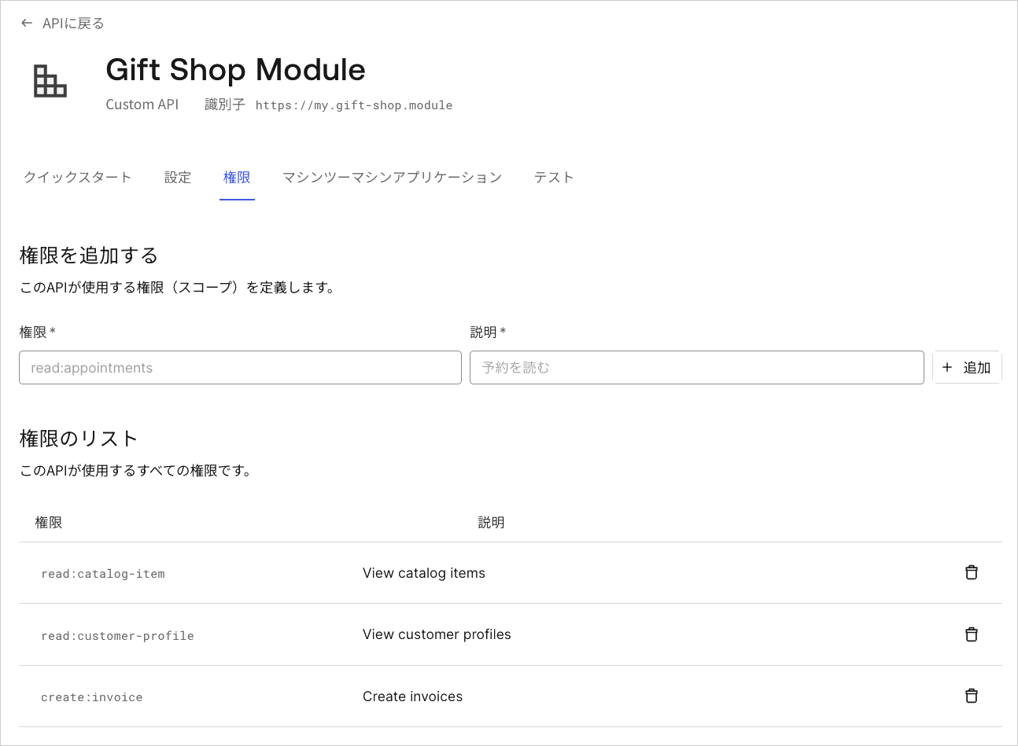
Task: Delete the read:customer-profile permission
Action: 972,634
